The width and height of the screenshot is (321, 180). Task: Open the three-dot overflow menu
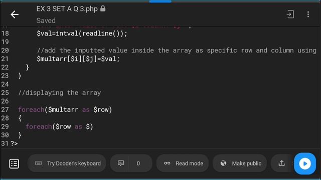[x=308, y=14]
